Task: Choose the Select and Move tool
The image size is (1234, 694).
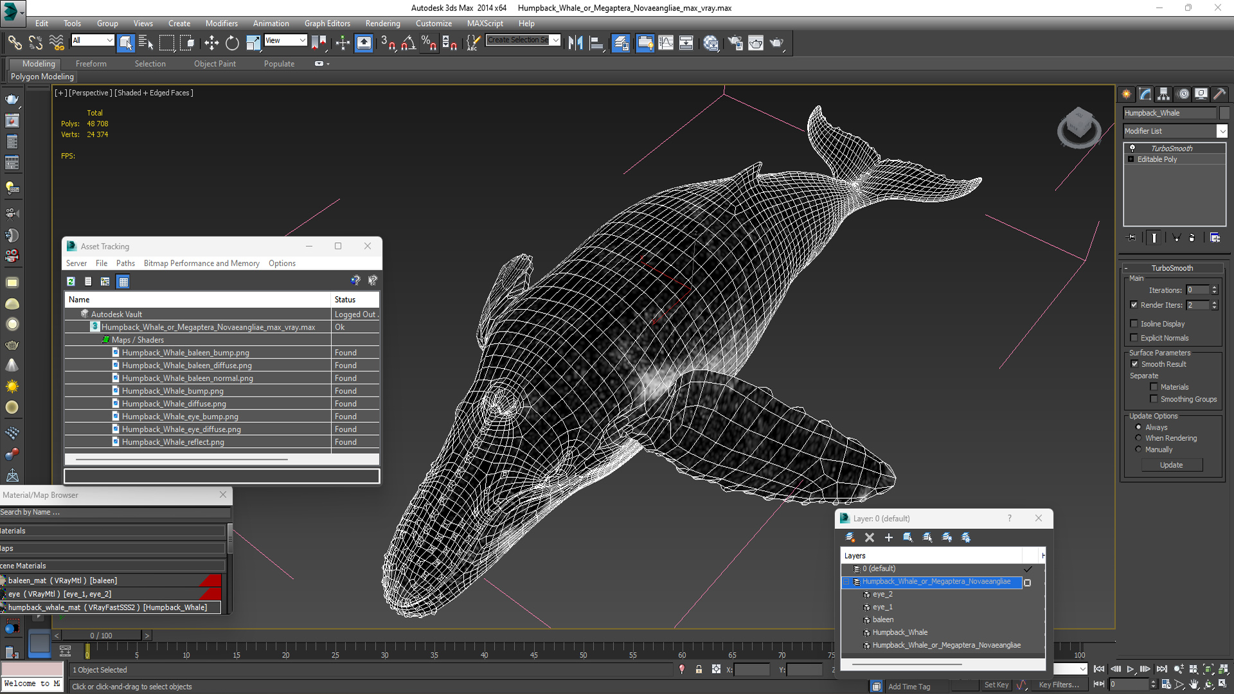Action: pos(211,43)
